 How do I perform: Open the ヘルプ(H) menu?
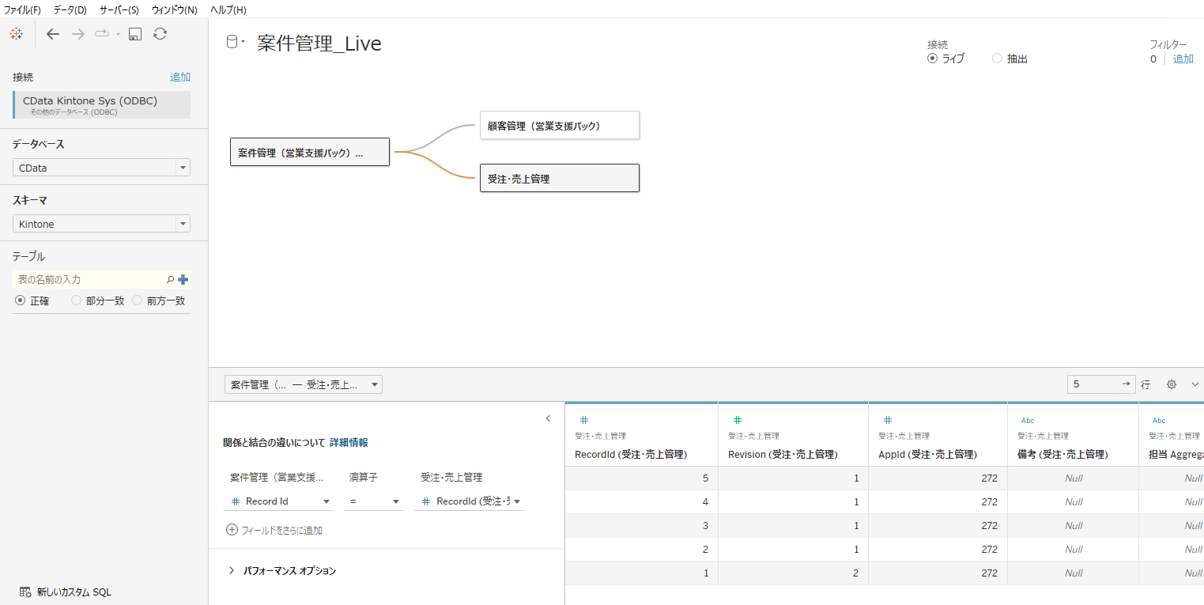coord(228,9)
